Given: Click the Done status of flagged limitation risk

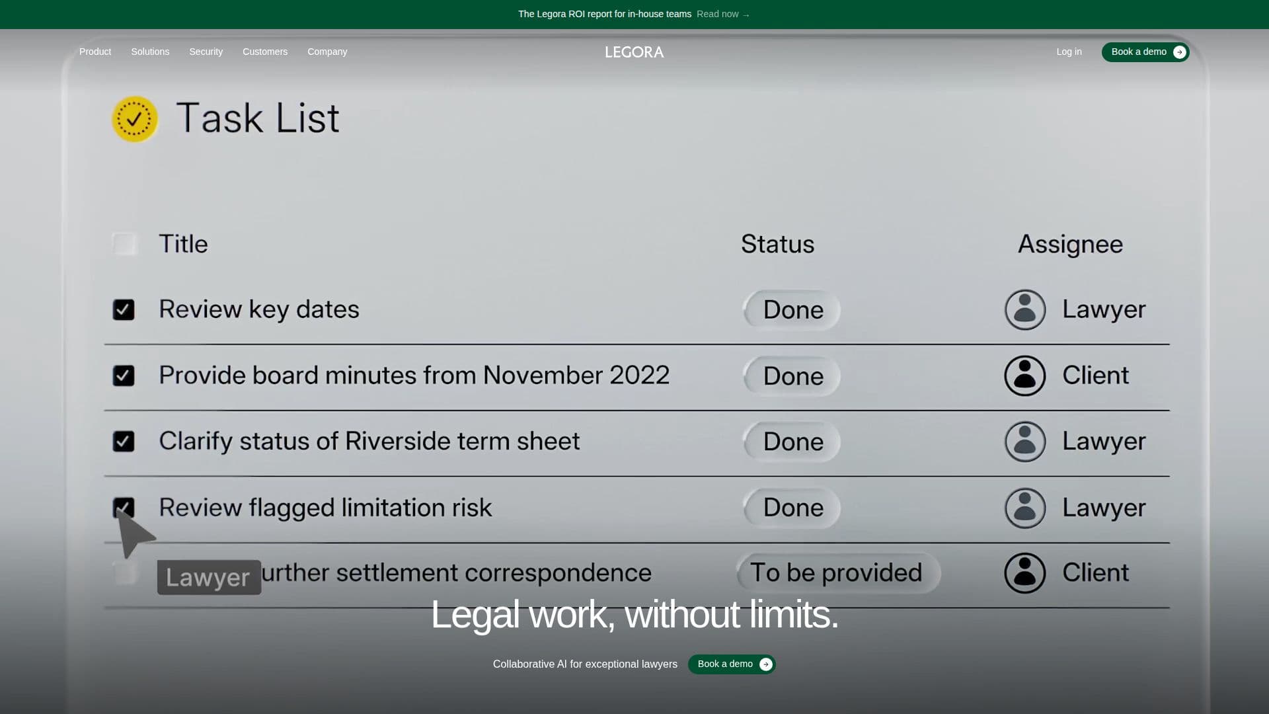Looking at the screenshot, I should click(792, 508).
